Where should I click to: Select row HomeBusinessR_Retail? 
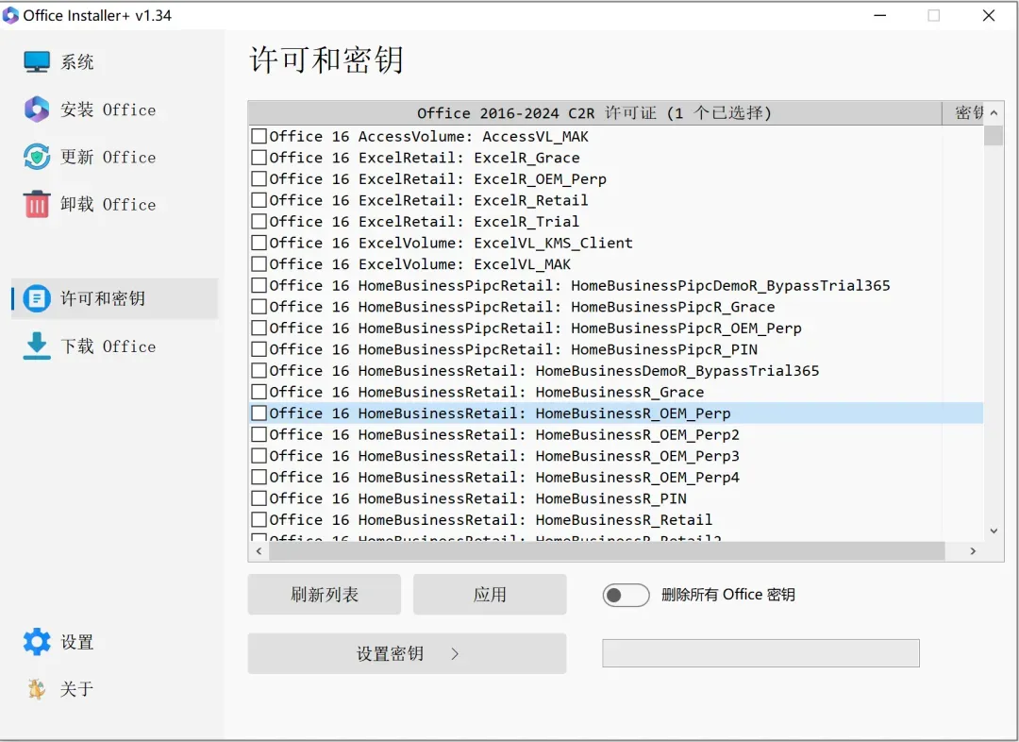coord(616,519)
